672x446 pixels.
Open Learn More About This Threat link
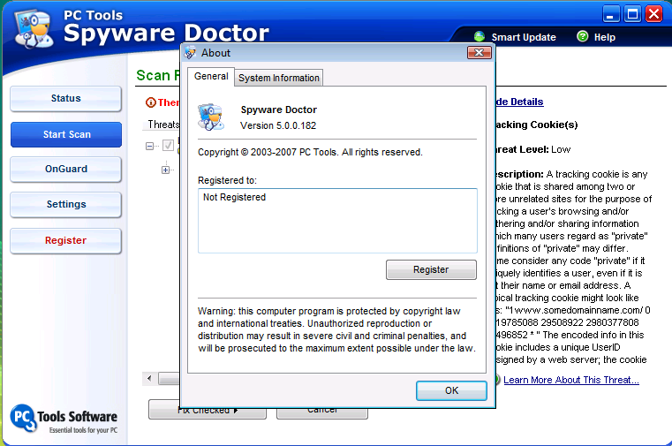(x=570, y=380)
